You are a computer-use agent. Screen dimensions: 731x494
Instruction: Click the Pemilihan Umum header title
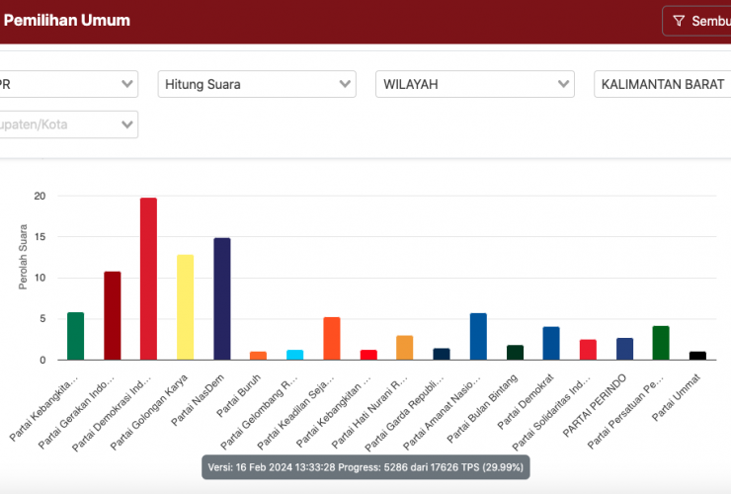(x=67, y=20)
